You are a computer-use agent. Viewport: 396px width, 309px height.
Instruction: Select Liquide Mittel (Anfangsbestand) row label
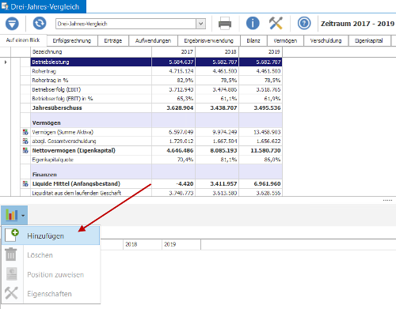[x=76, y=183]
